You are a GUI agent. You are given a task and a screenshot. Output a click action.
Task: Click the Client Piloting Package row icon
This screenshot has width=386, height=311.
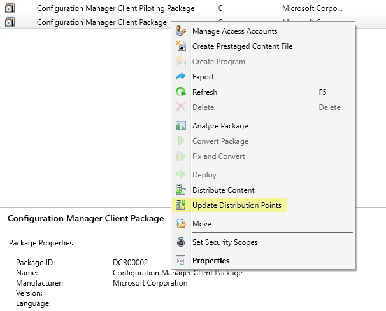tap(10, 8)
